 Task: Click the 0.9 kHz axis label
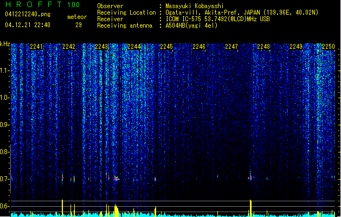(x=5, y=125)
